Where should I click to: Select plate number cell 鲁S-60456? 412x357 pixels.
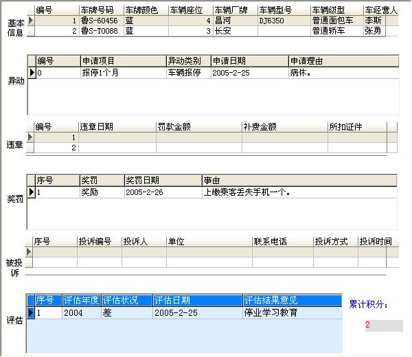click(x=102, y=21)
